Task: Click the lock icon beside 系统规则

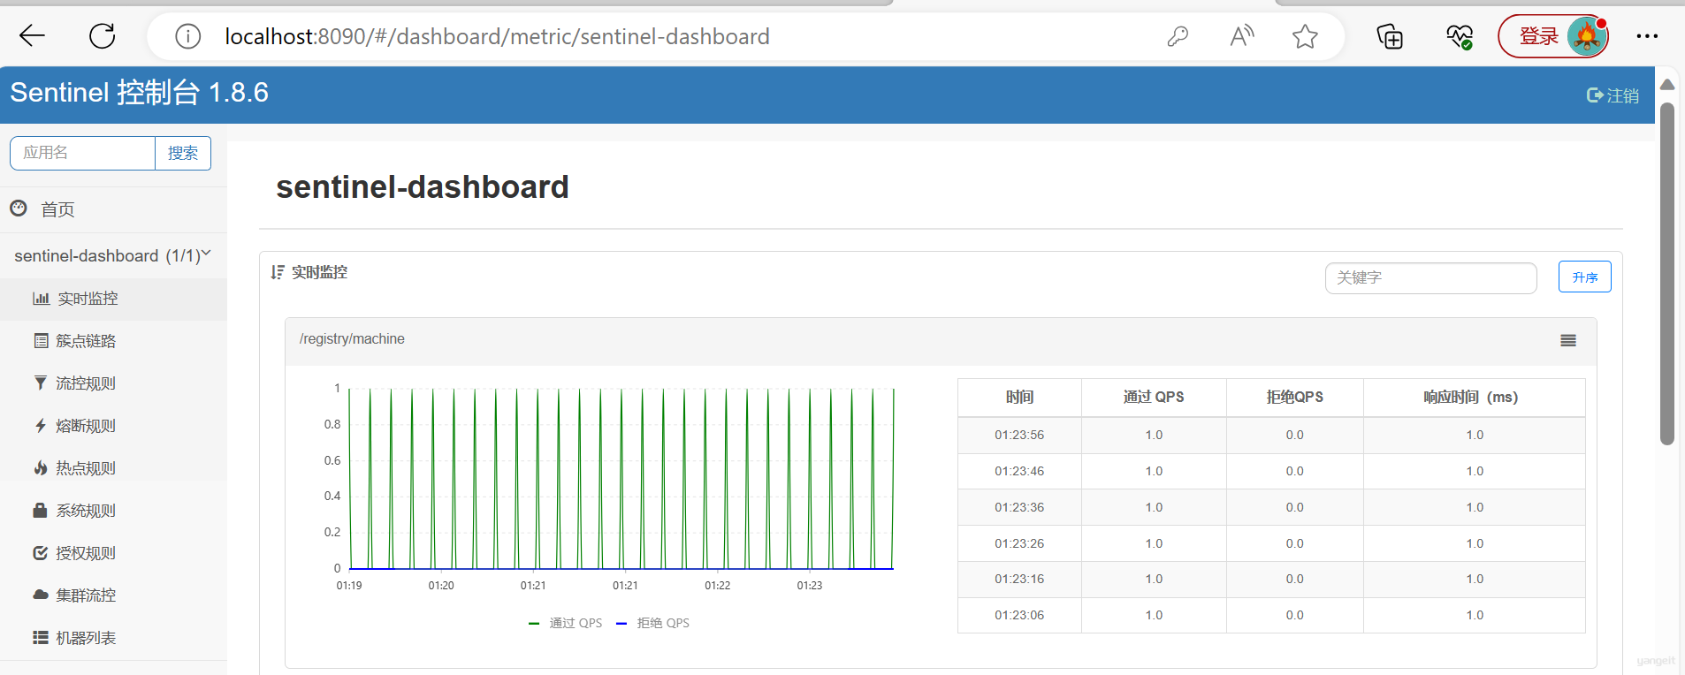Action: point(40,511)
